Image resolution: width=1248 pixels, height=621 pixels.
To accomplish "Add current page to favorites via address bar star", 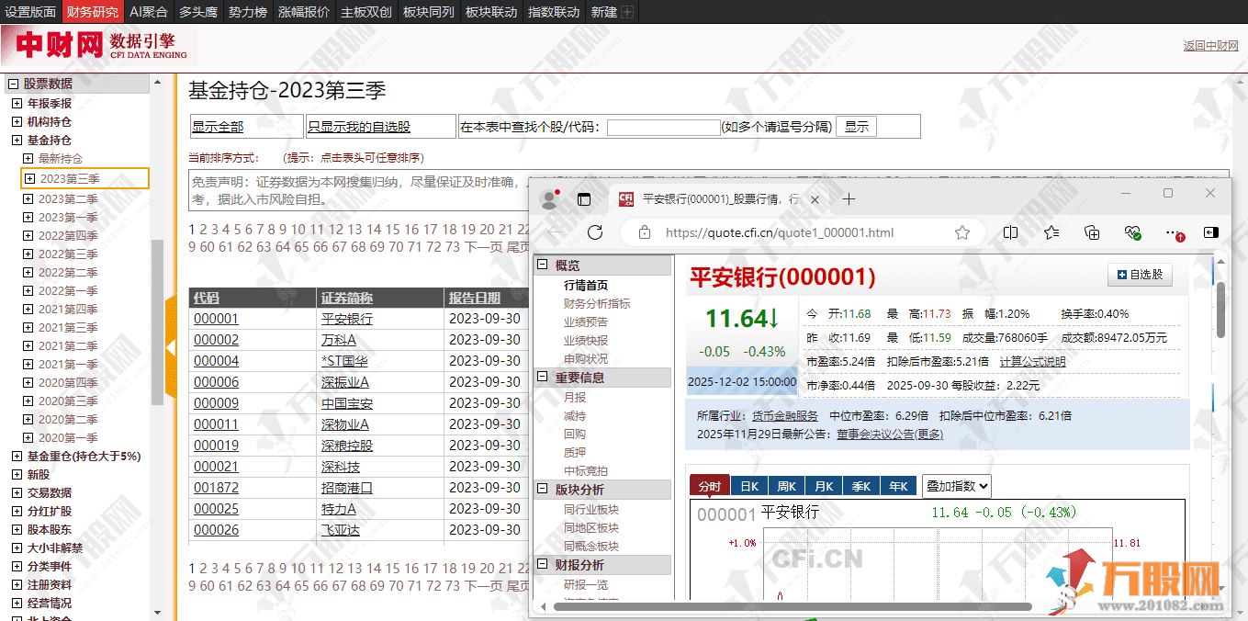I will [x=961, y=233].
